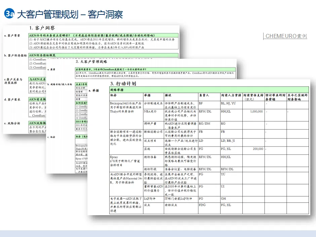
Task: Select the BL, HJ, YU resources cell
Action: pos(231,105)
